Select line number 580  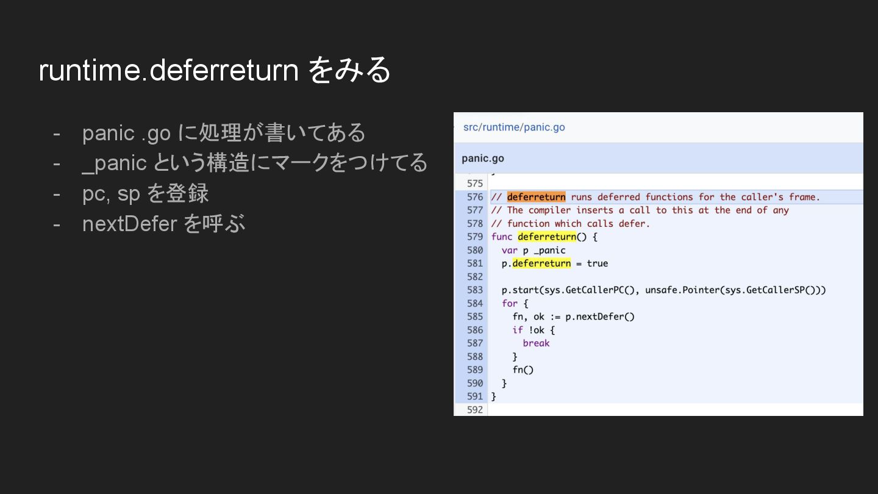(475, 250)
